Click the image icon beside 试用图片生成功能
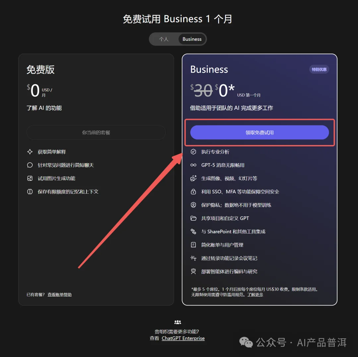 pos(30,178)
